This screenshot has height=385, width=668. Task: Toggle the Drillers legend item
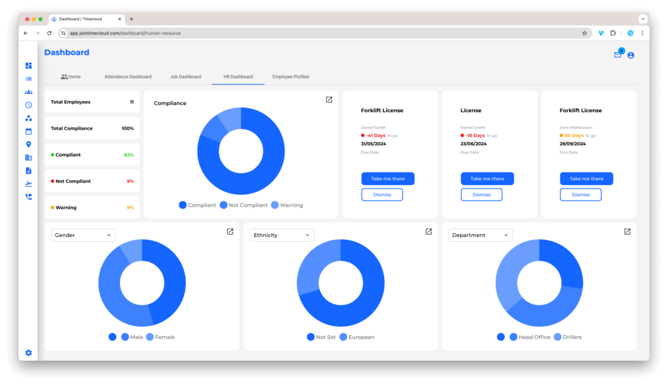(x=568, y=337)
